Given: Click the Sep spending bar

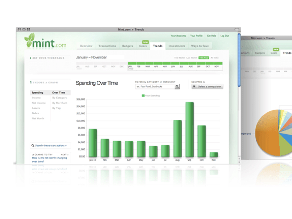Looking at the screenshot, I should [x=190, y=129].
